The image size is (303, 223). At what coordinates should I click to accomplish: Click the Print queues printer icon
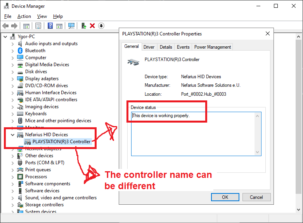(20, 170)
